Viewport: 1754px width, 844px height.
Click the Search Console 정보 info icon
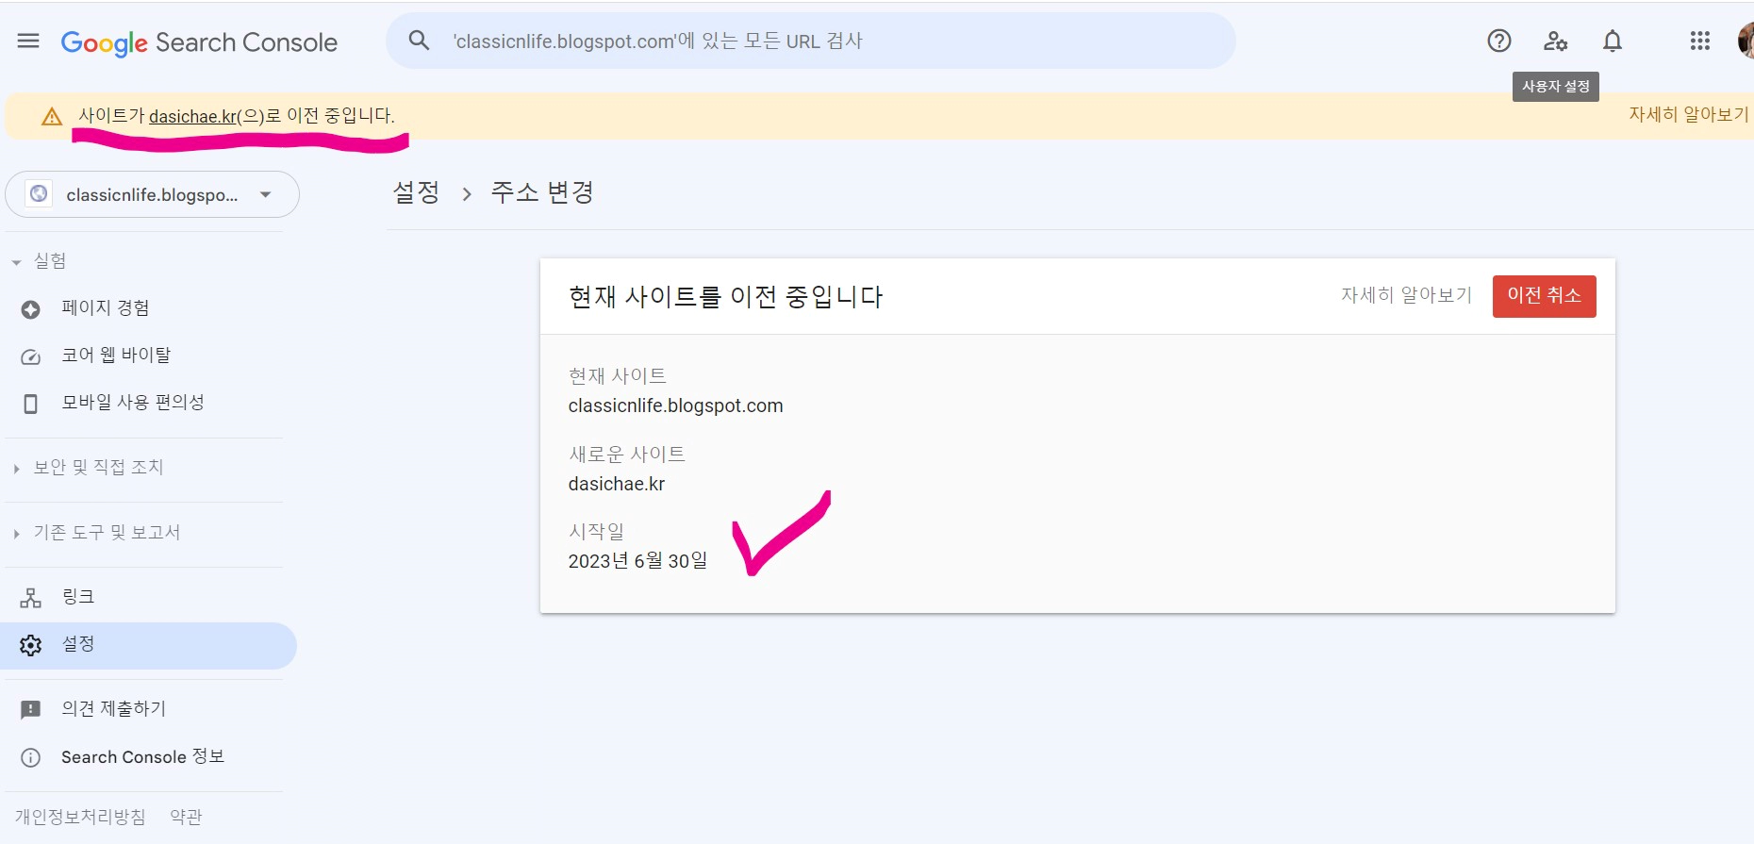30,757
